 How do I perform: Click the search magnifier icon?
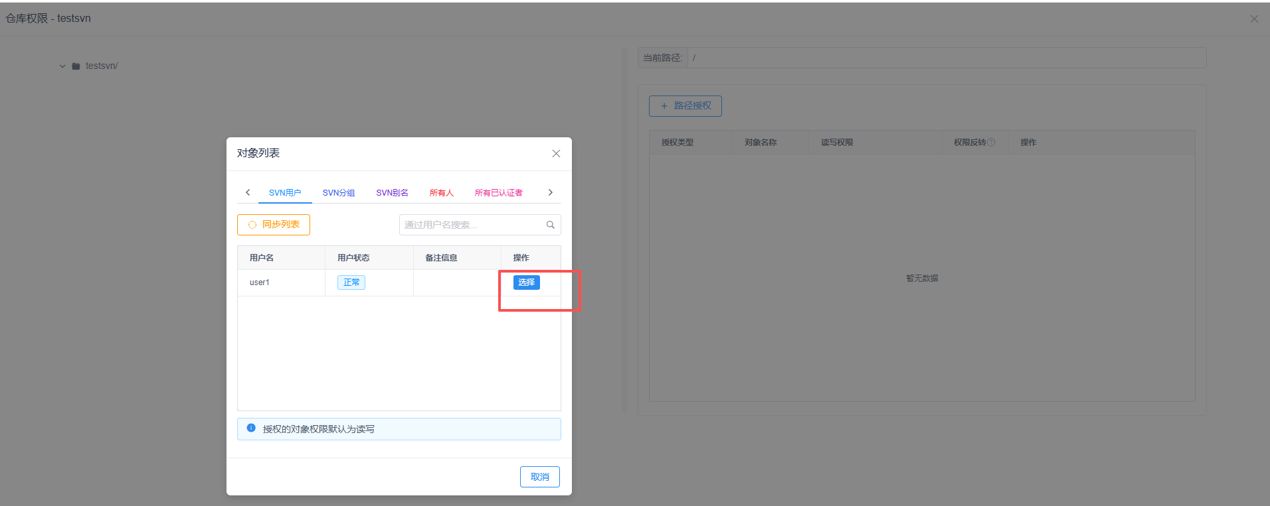point(551,225)
